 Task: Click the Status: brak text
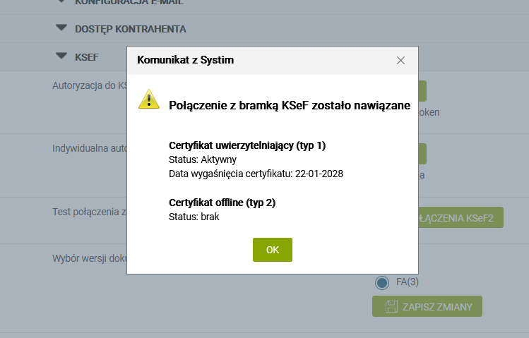point(194,217)
